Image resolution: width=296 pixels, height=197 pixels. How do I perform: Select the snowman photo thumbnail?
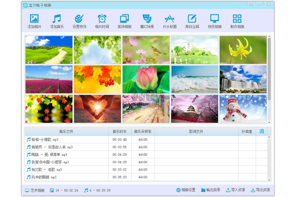[243, 109]
